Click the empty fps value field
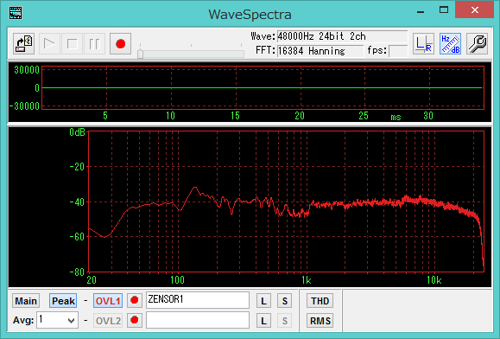This screenshot has width=500, height=339. 398,51
